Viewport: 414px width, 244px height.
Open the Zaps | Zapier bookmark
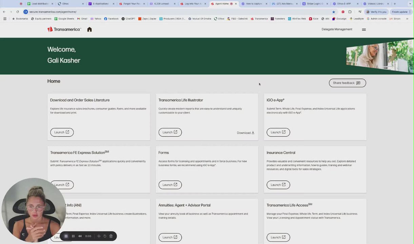(x=147, y=19)
